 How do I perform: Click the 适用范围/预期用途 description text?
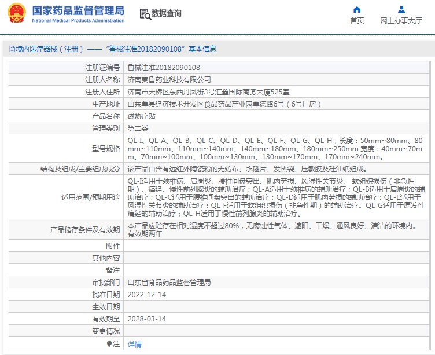click(276, 197)
